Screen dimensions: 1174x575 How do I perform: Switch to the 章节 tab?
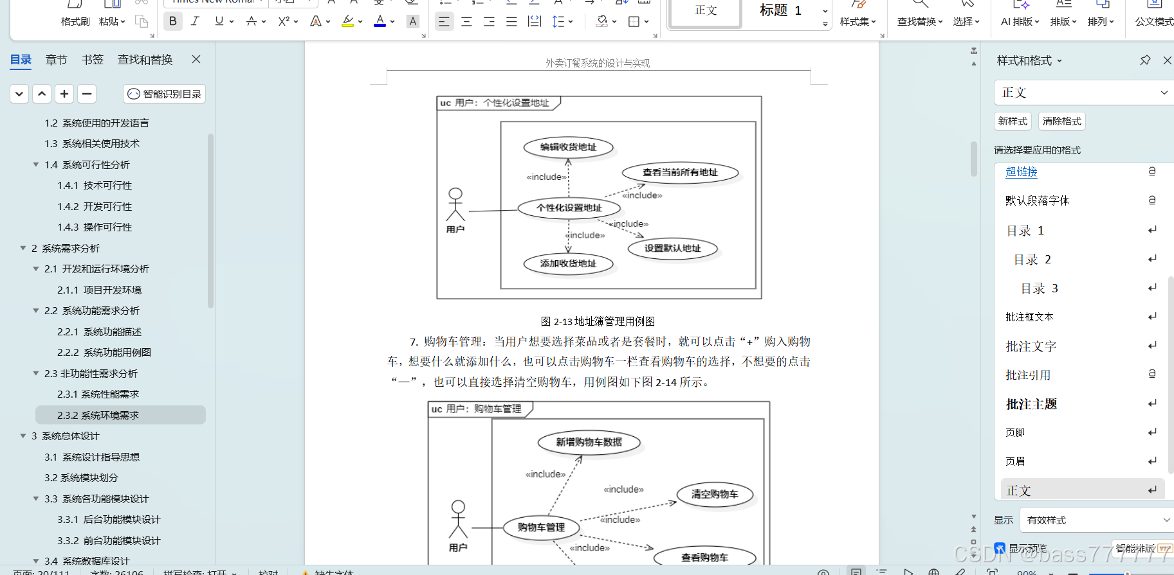click(x=57, y=60)
